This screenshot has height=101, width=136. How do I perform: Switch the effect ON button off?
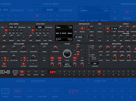108,28
